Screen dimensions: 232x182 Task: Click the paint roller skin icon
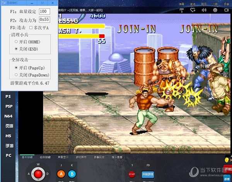[182, 10]
